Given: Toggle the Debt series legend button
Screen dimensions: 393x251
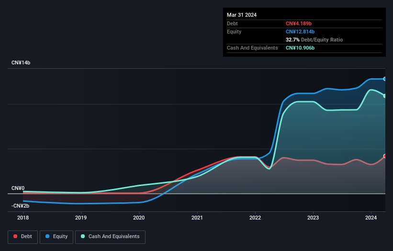Looking at the screenshot, I should pyautogui.click(x=23, y=237).
